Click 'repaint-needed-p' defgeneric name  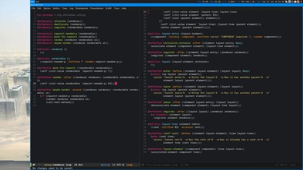(65, 34)
